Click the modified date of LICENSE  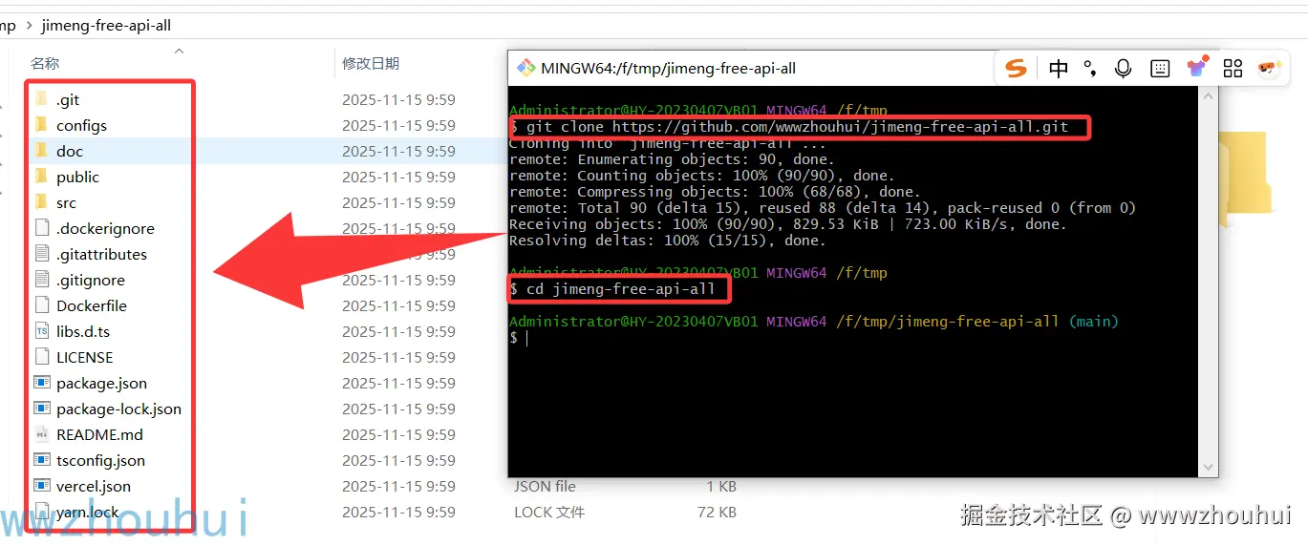[398, 357]
